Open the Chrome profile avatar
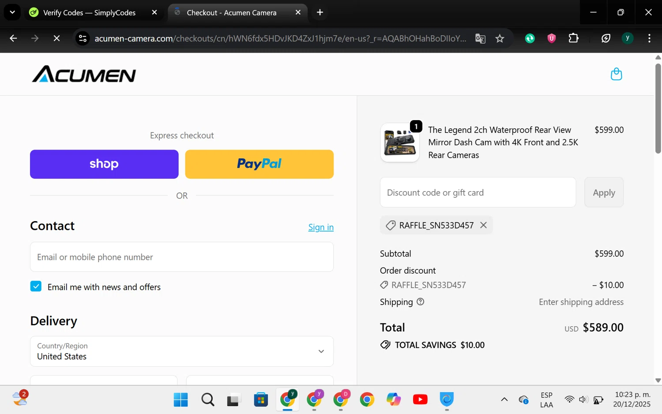The height and width of the screenshot is (414, 662). click(628, 38)
